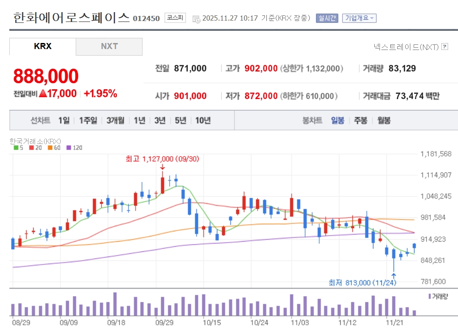The height and width of the screenshot is (336, 458).
Task: Click the opening price 901,000
Action: pyautogui.click(x=190, y=96)
